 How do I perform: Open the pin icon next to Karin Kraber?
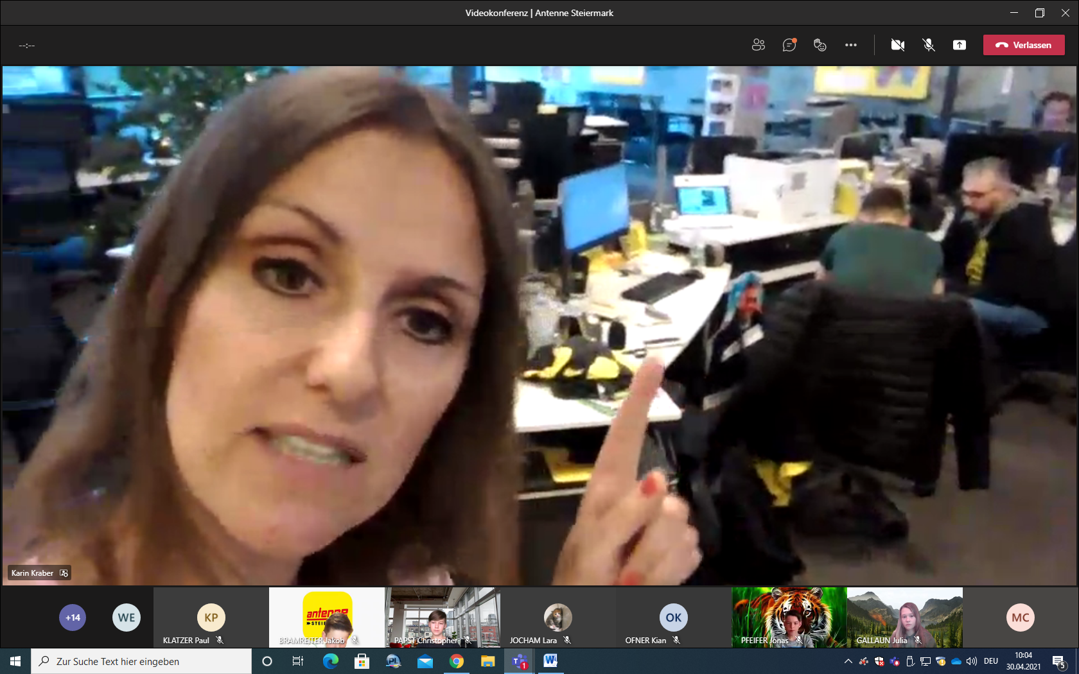pyautogui.click(x=64, y=573)
